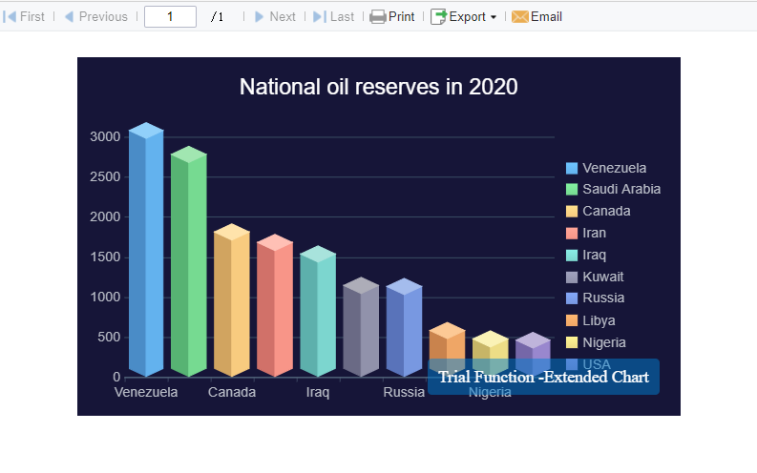This screenshot has width=757, height=473.
Task: Go to the Previous page arrow icon
Action: pos(69,17)
